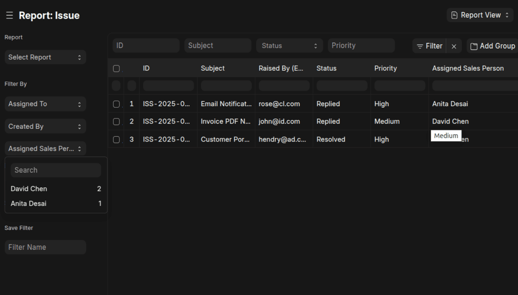
Task: Click the Raised By column inline filter
Action: coord(284,86)
